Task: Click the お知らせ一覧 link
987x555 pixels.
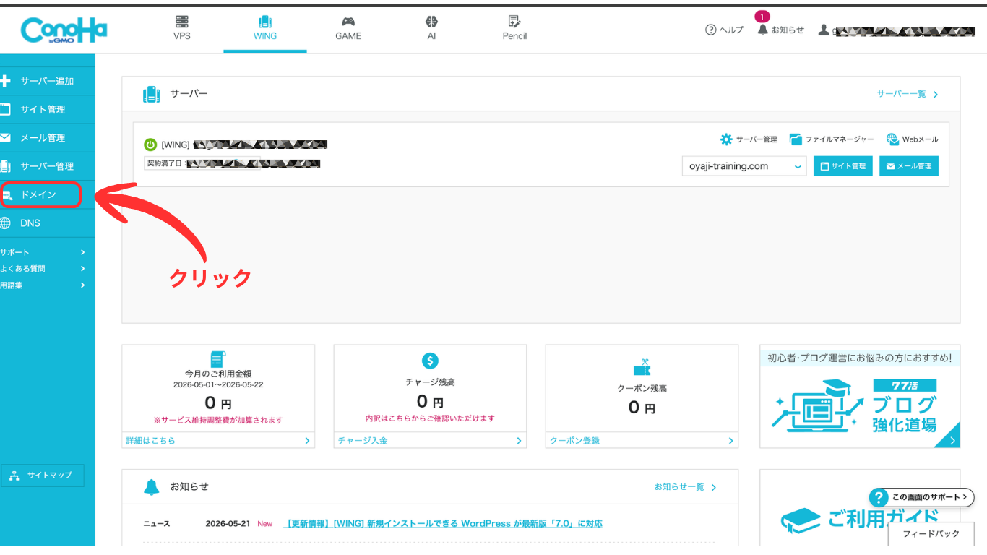Action: (686, 487)
